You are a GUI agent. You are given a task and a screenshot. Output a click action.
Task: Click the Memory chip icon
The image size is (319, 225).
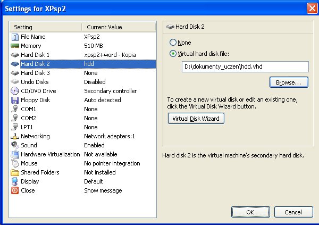click(15, 46)
